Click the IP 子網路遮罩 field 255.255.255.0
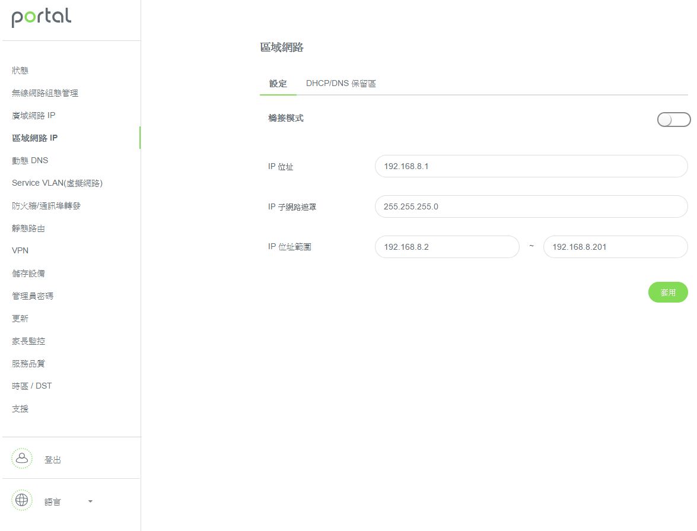The width and height of the screenshot is (697, 531). (531, 206)
